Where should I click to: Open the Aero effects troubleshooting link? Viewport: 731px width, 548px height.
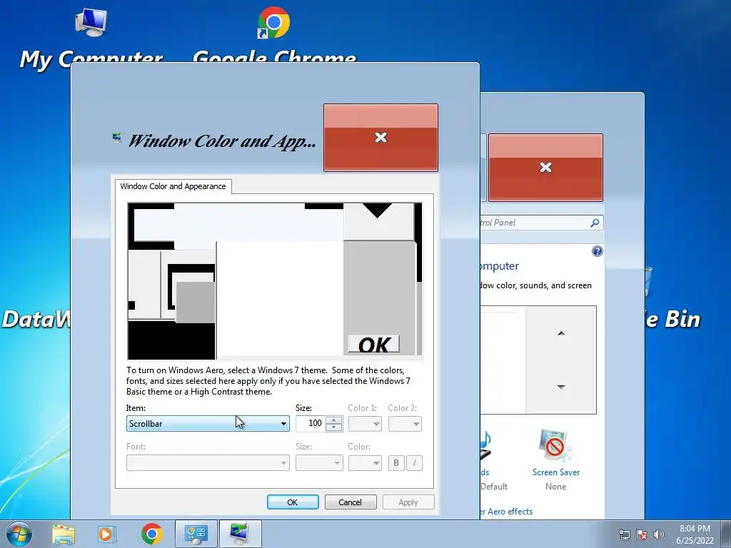[506, 512]
